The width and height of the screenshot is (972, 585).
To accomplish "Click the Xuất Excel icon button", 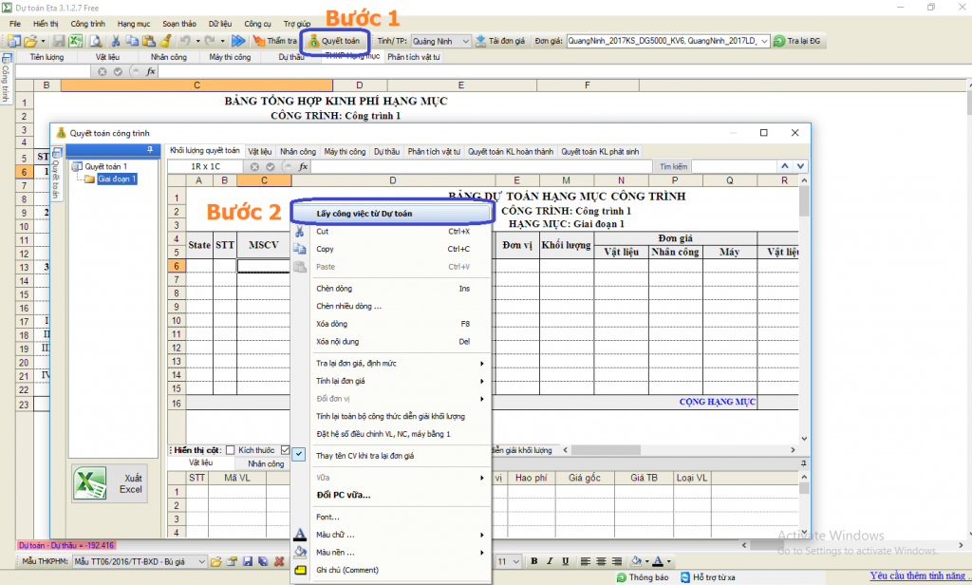I will click(x=91, y=483).
